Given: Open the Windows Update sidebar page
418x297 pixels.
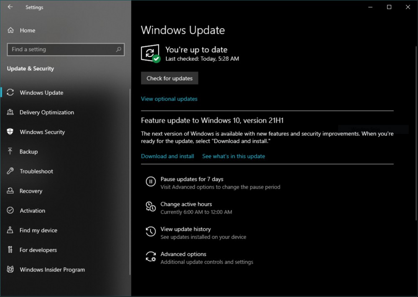Looking at the screenshot, I should [65, 93].
